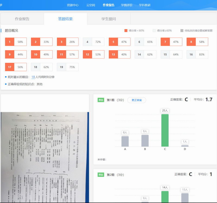217x203 pixels.
Task: Choose question 19 tile showing 75%
Action: point(68,67)
